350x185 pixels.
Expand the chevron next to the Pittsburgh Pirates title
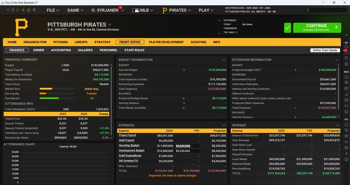110,24
